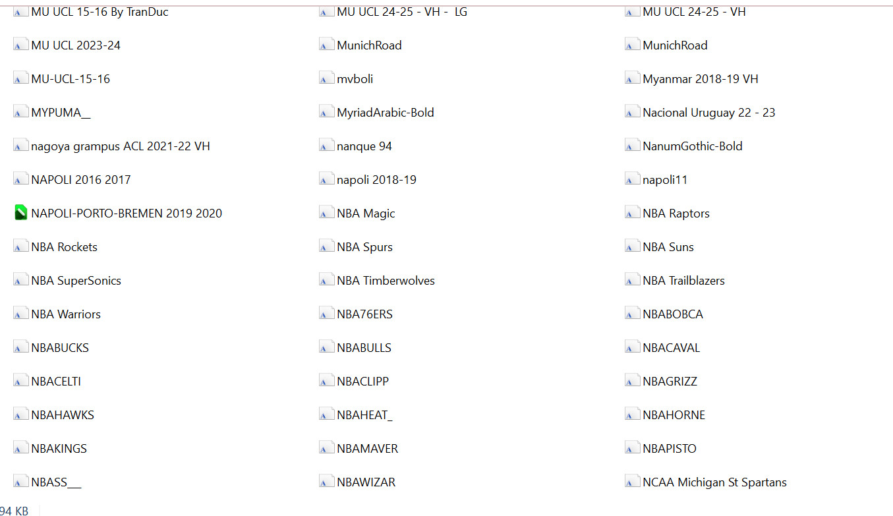The width and height of the screenshot is (893, 516).
Task: Select the MYPUMA__ font file icon
Action: (x=20, y=112)
